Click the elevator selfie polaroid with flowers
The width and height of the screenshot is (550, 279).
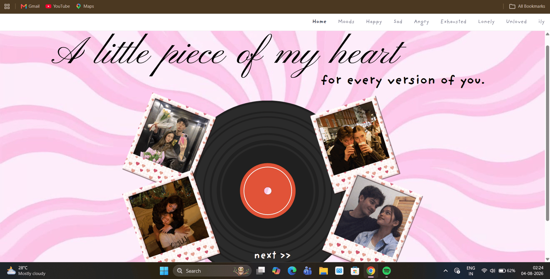click(169, 137)
